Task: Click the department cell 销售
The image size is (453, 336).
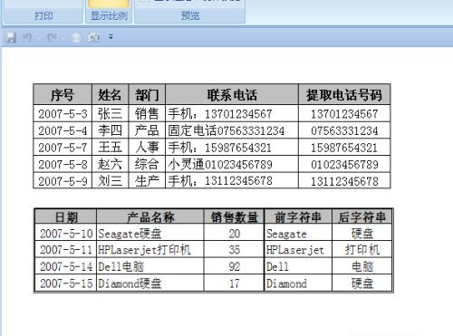Action: [147, 113]
